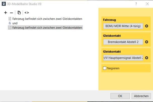Add a new condition with plus icon
153x102 pixels.
pyautogui.click(x=6, y=13)
